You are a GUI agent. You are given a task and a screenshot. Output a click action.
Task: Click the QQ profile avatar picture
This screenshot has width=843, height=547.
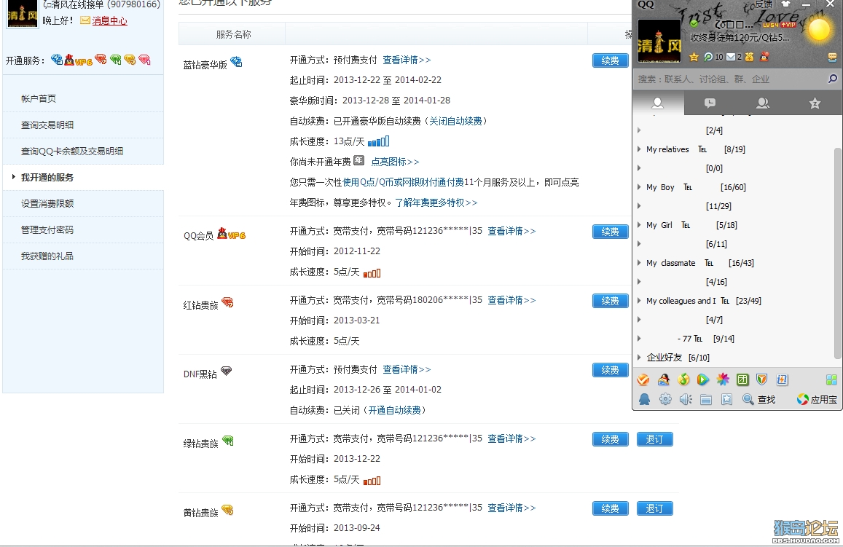[659, 42]
